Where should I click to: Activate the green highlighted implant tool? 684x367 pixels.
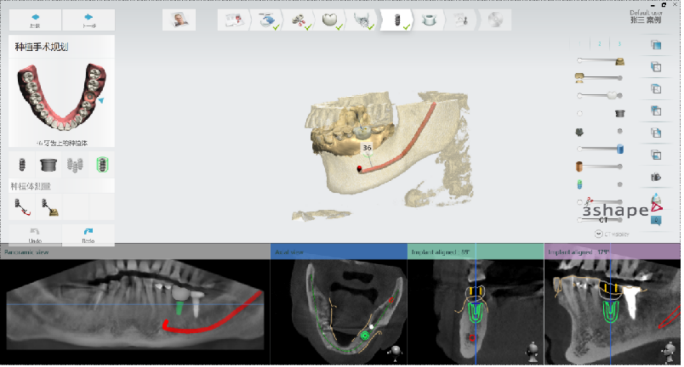pos(102,165)
